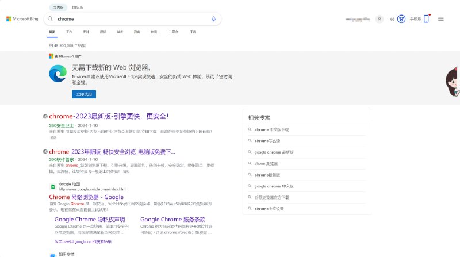Image resolution: width=460 pixels, height=257 pixels.
Task: Switch to the 视频 tab
Action: tap(103, 32)
